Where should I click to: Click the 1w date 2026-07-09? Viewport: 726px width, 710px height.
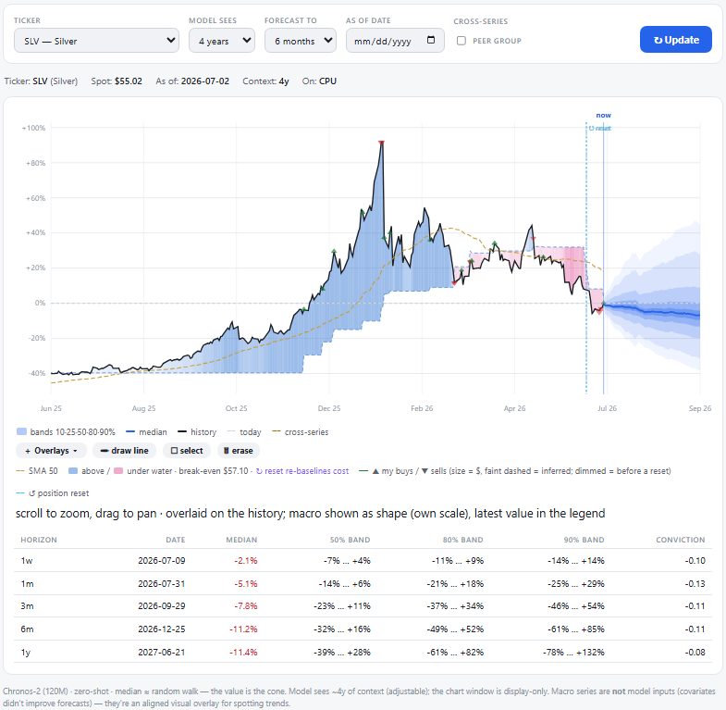[161, 560]
